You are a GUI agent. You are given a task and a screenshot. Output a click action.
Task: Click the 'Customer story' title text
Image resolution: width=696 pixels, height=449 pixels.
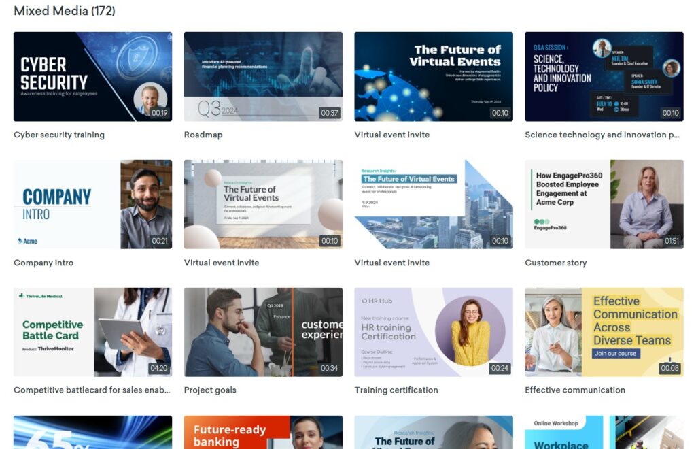556,263
